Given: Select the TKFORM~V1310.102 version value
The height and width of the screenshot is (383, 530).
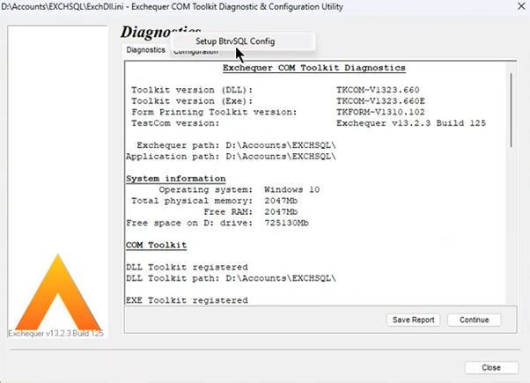Looking at the screenshot, I should [380, 112].
